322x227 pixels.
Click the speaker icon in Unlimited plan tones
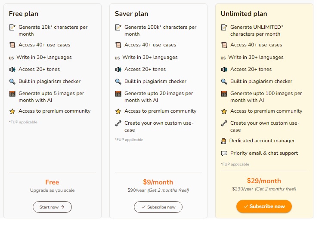[x=224, y=70]
